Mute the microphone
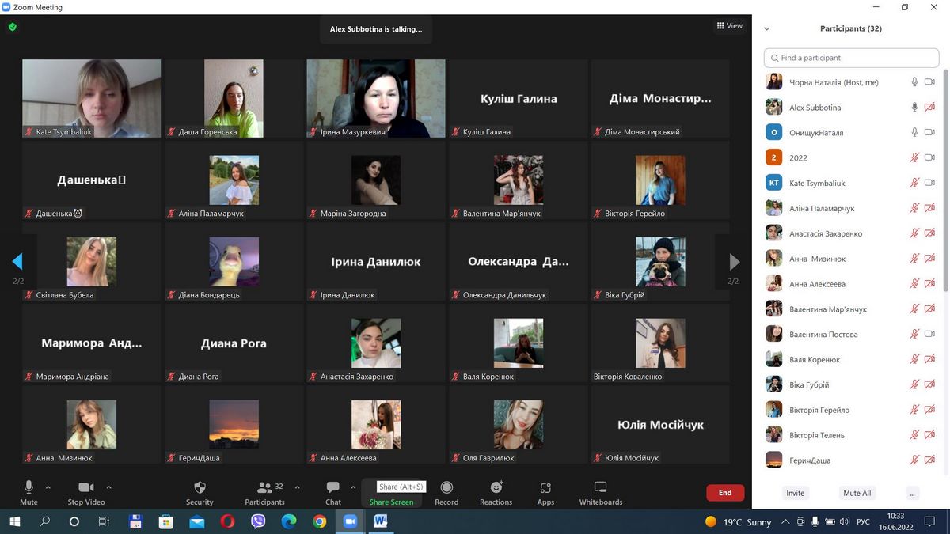The image size is (950, 534). click(x=28, y=488)
